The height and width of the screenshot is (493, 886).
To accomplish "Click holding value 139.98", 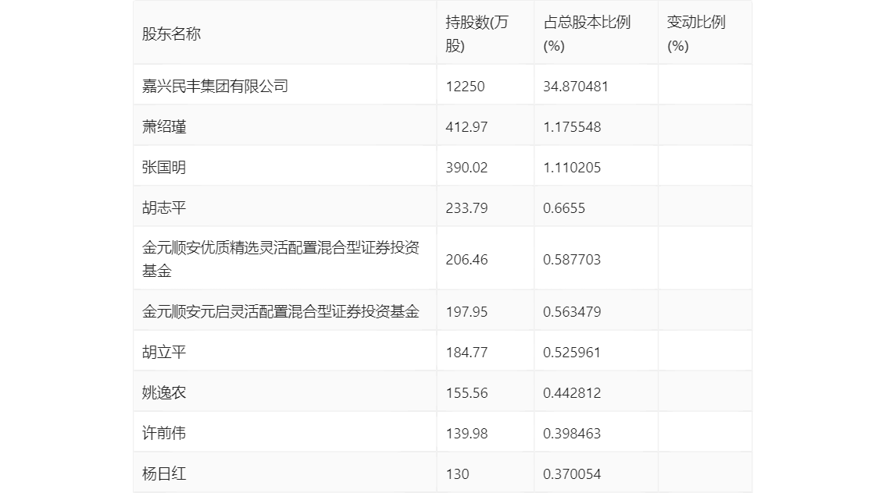I will coord(466,434).
